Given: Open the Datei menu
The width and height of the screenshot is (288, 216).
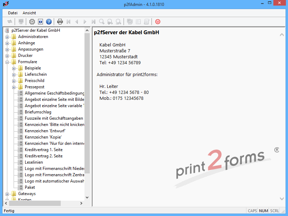Looking at the screenshot, I should tap(13, 13).
